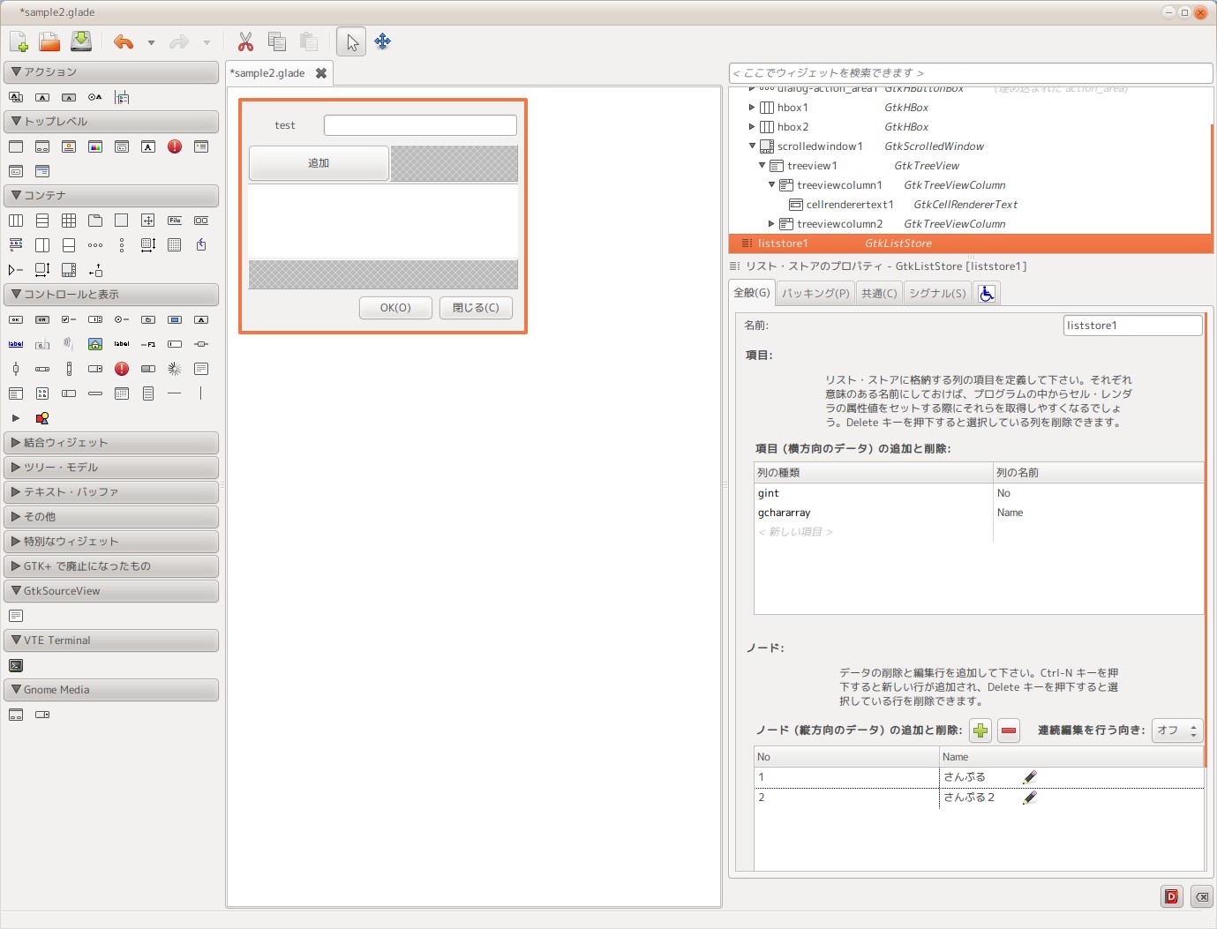The height and width of the screenshot is (929, 1217).
Task: Expand the hbox1 tree node
Action: pyautogui.click(x=752, y=108)
